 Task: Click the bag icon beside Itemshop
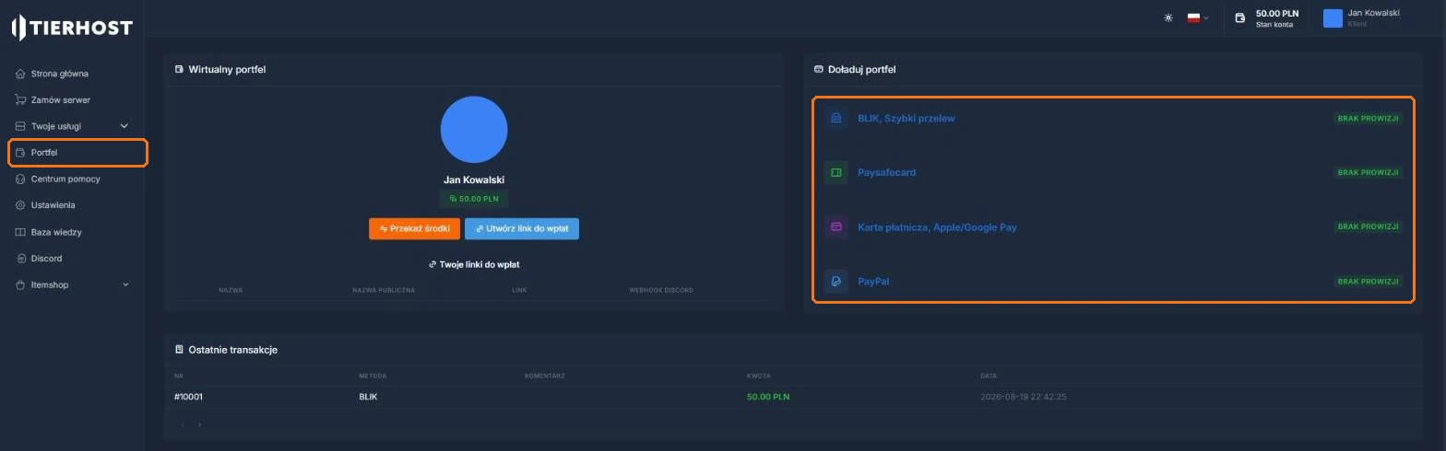[20, 284]
